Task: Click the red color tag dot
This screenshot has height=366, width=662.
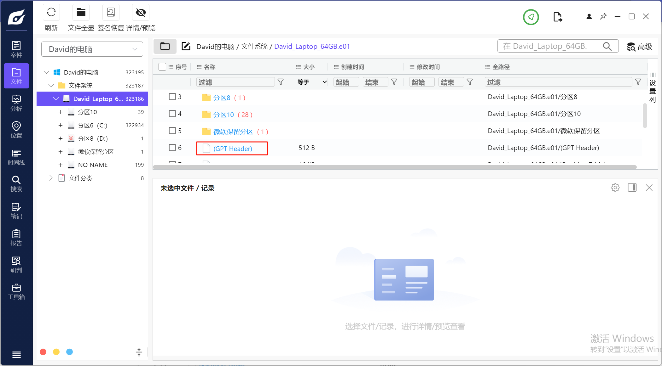Action: pos(43,352)
